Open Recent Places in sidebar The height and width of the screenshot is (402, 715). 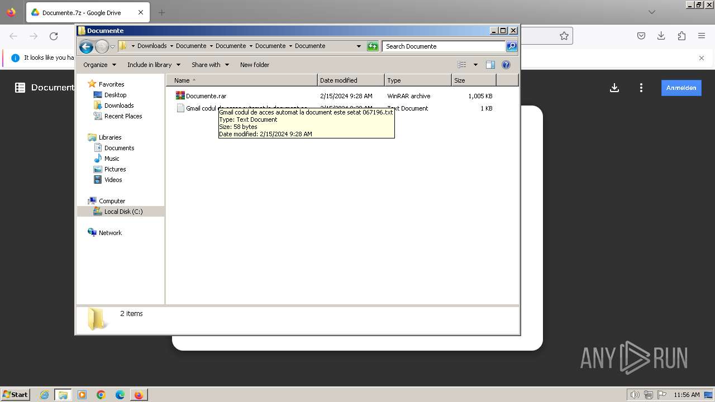123,116
